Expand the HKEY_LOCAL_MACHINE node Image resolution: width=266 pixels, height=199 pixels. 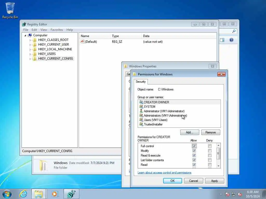[x=30, y=49]
